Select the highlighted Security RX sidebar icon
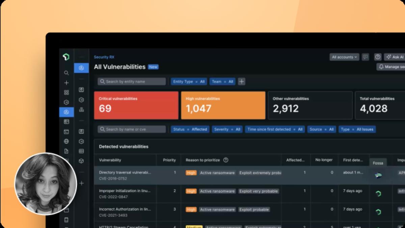This screenshot has width=405, height=228. (66, 112)
